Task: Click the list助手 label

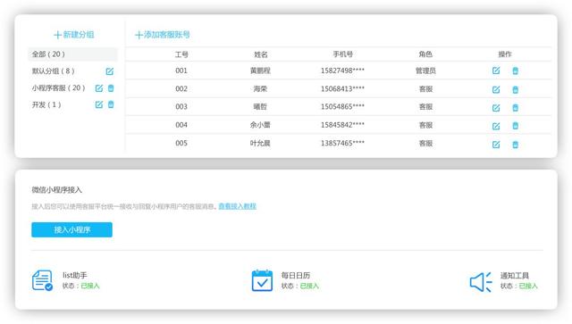Action: tap(75, 275)
